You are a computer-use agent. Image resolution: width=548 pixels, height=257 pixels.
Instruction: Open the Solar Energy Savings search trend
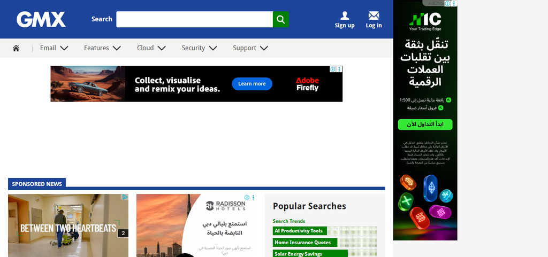(310, 254)
